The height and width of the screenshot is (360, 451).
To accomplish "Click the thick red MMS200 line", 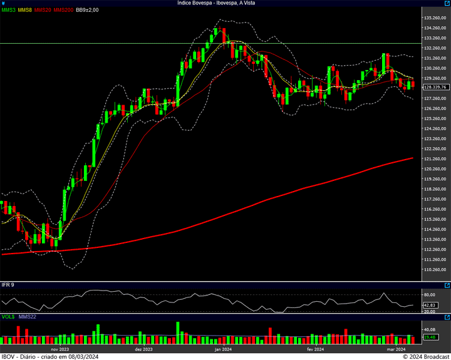I will [251, 204].
